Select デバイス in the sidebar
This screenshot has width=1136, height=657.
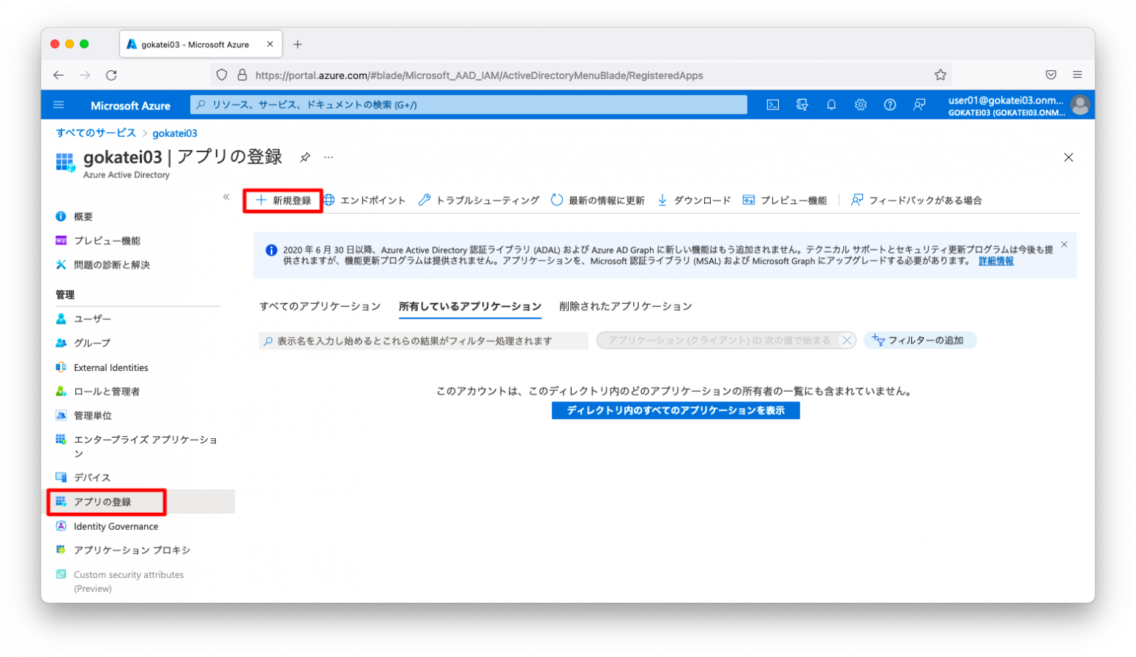91,477
